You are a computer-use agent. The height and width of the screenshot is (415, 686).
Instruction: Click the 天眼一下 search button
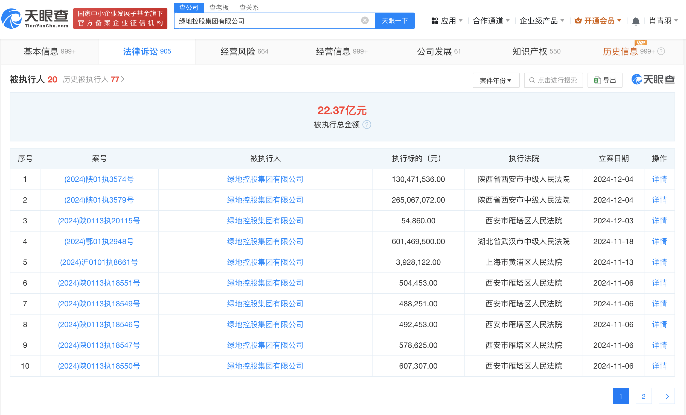pos(394,21)
